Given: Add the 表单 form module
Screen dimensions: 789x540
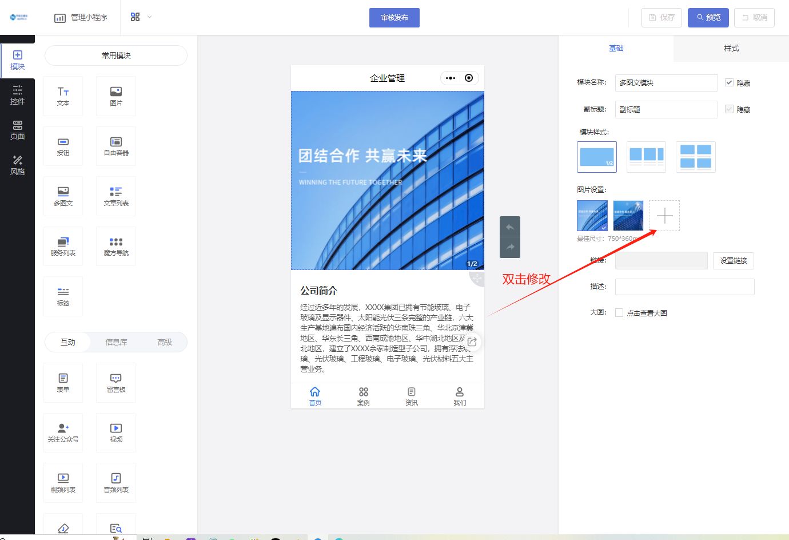Looking at the screenshot, I should (63, 383).
